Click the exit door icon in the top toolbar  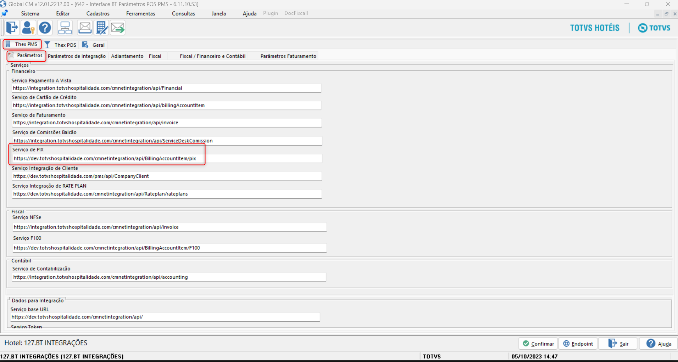pos(12,28)
